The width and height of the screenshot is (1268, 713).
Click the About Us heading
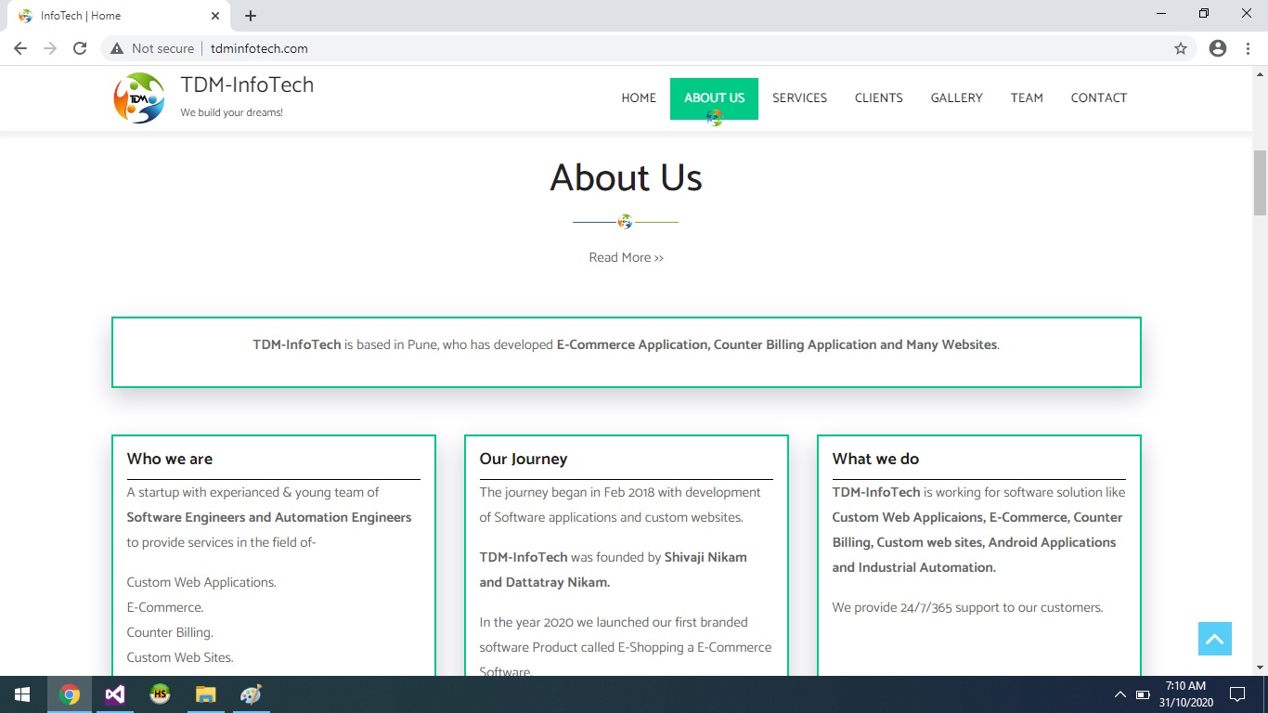tap(626, 177)
